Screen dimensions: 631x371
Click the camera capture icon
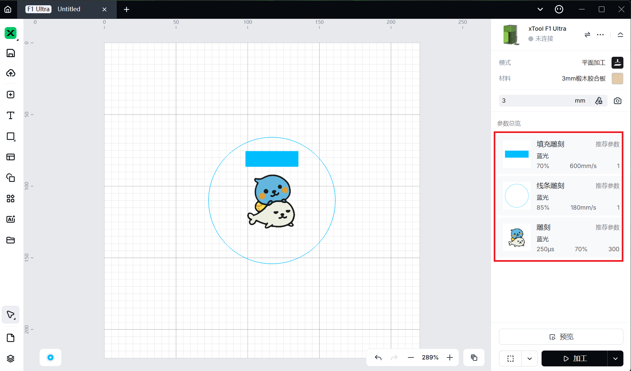click(x=617, y=101)
